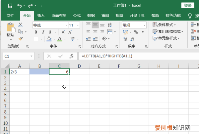This screenshot has height=134, width=199.
Task: Toggle italic formatting
Action: pyautogui.click(x=43, y=32)
